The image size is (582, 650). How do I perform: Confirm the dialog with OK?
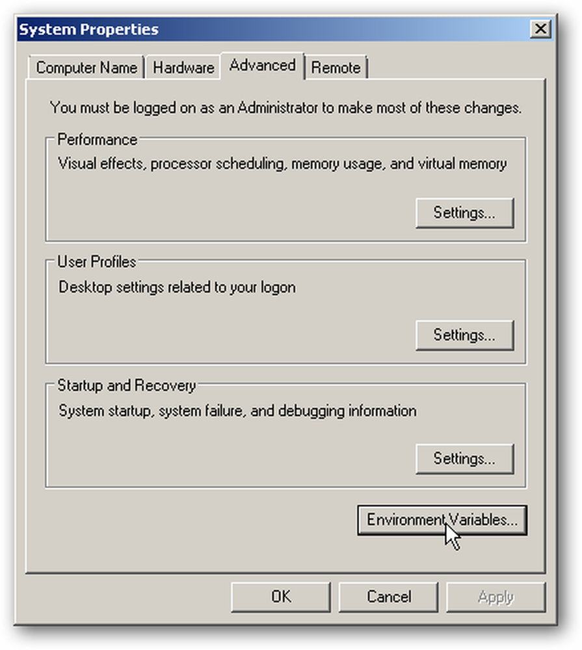pos(281,597)
